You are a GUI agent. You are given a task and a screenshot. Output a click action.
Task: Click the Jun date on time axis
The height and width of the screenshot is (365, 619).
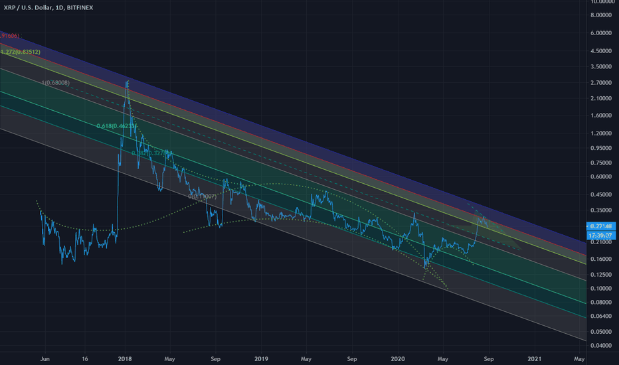(45, 358)
